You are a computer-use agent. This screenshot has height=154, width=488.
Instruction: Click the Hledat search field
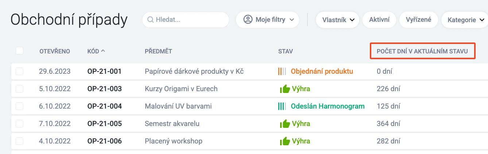point(186,20)
